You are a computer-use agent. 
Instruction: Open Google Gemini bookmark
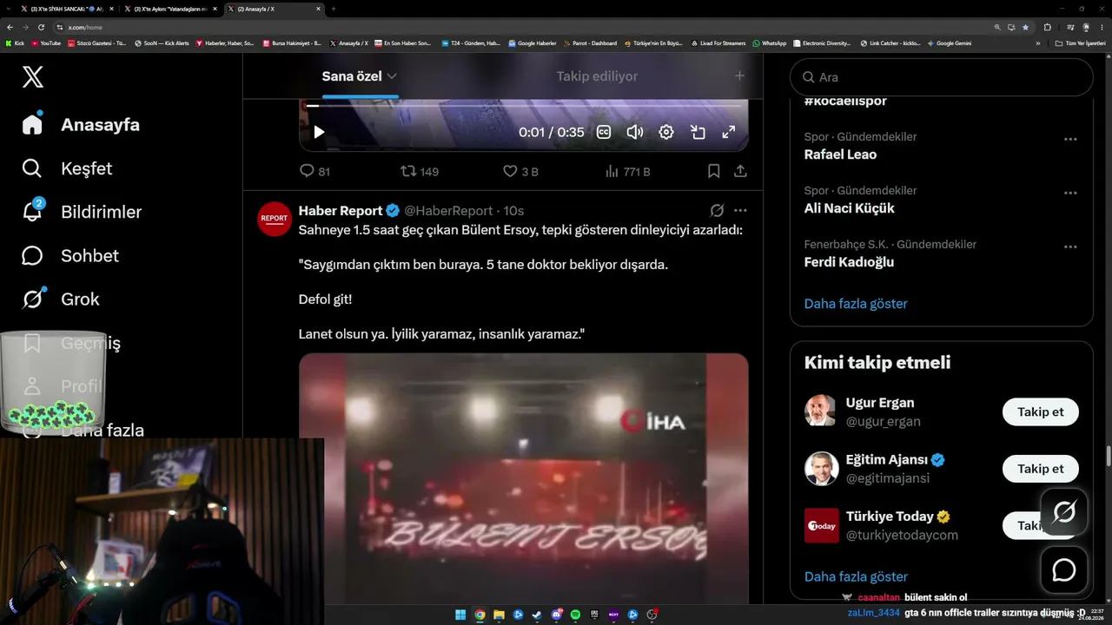click(950, 43)
